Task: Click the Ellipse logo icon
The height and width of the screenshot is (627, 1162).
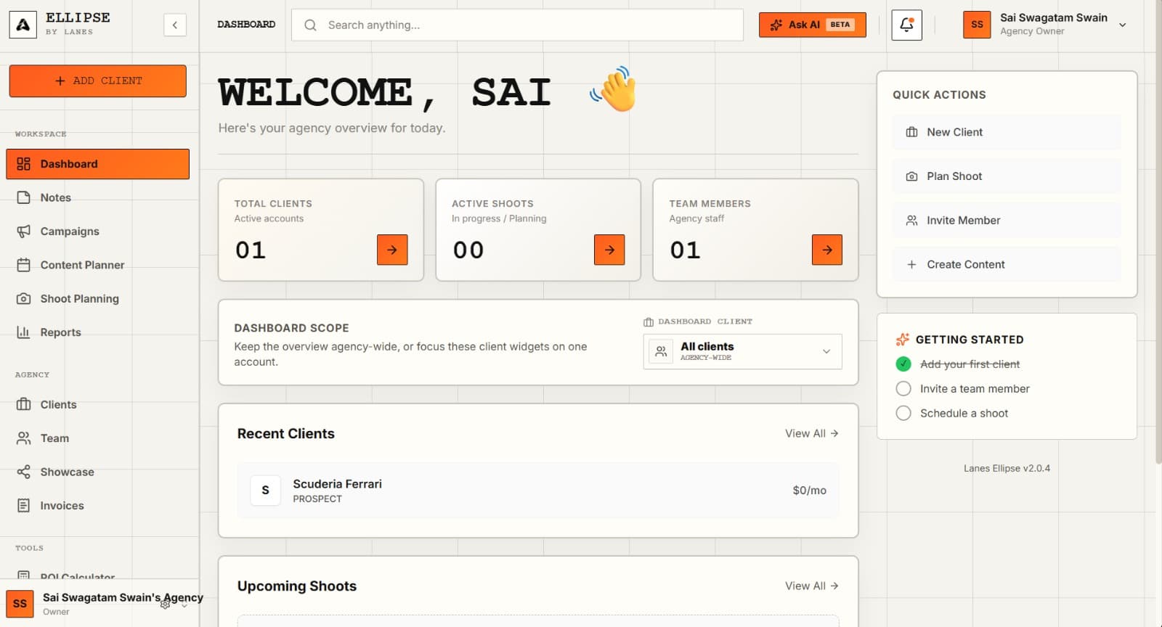Action: pyautogui.click(x=23, y=25)
